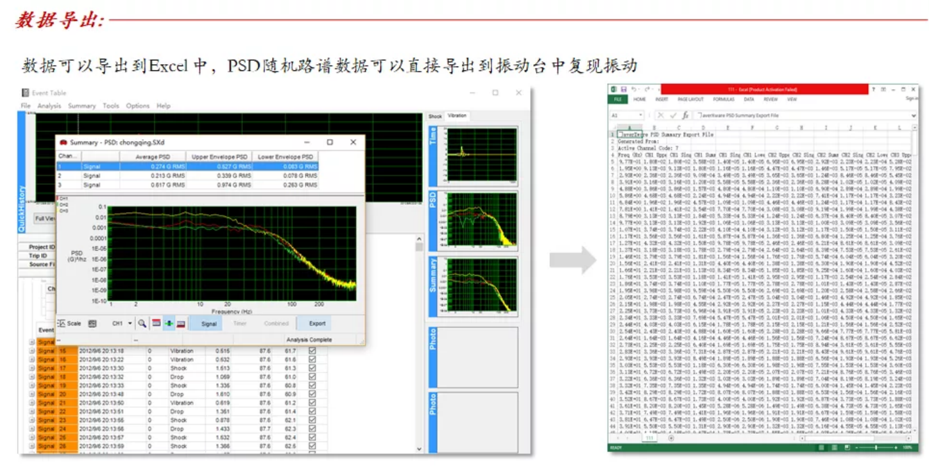Open the Tools menu in Event Table
This screenshot has width=929, height=471.
111,106
